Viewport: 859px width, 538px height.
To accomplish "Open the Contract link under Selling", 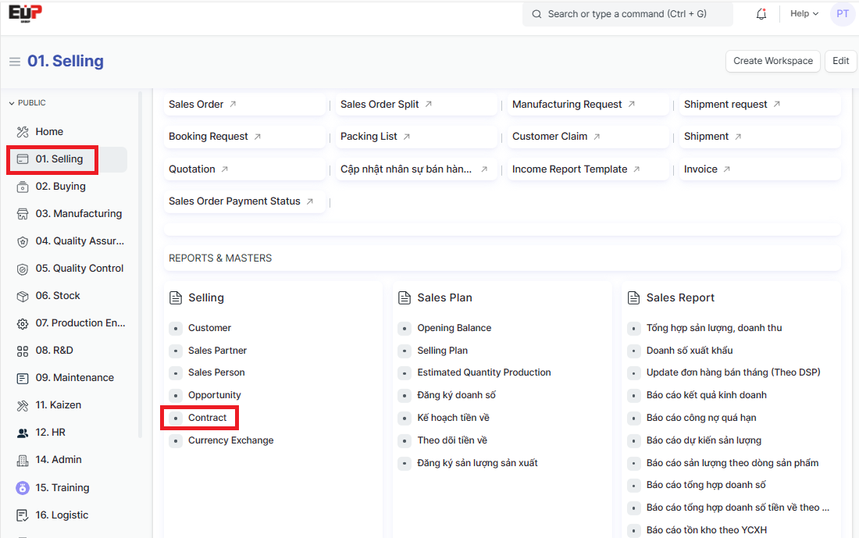I will click(x=207, y=418).
